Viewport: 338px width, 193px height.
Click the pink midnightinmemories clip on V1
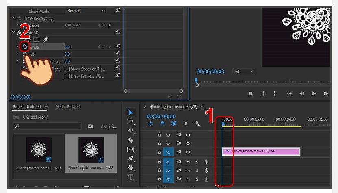pos(261,152)
